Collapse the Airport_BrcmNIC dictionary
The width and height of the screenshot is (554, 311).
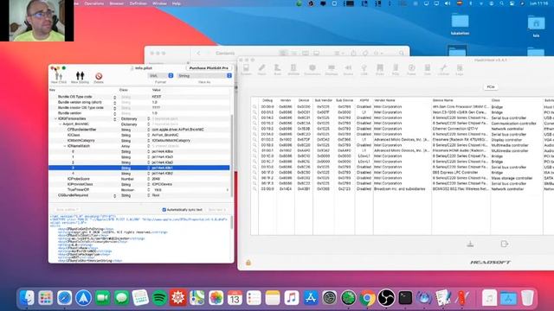click(60, 124)
